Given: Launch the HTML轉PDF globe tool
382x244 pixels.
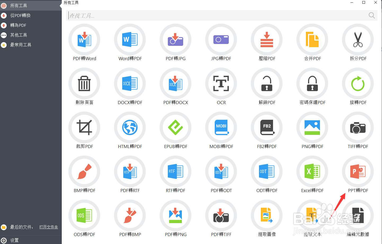Looking at the screenshot, I should (x=130, y=128).
